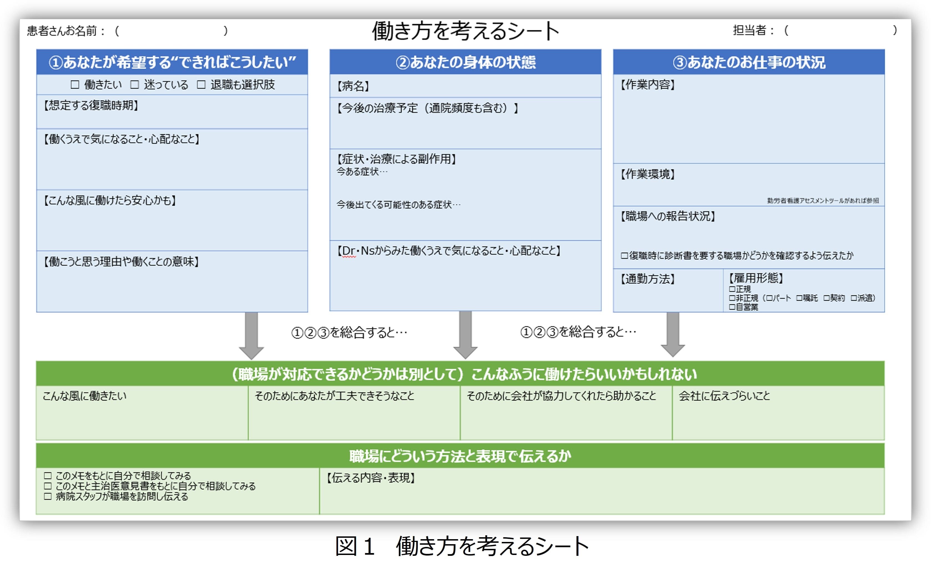This screenshot has width=931, height=573.
Task: Check the 退職も選択肢 checkbox
Action: 201,85
